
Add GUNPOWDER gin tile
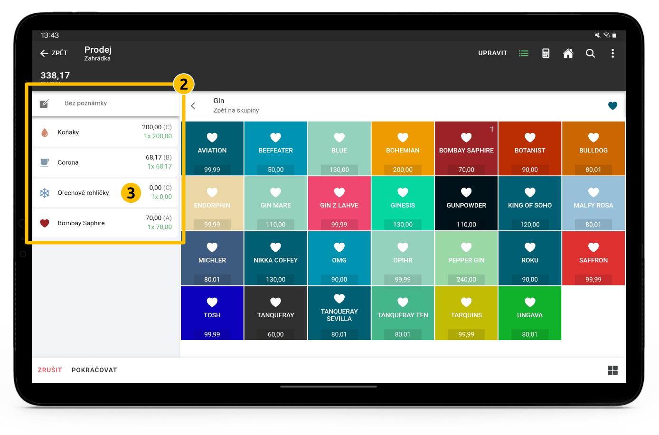click(466, 203)
